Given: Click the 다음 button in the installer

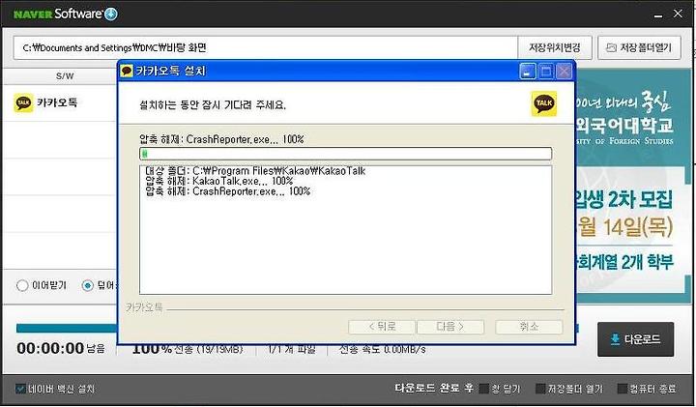Looking at the screenshot, I should point(450,327).
